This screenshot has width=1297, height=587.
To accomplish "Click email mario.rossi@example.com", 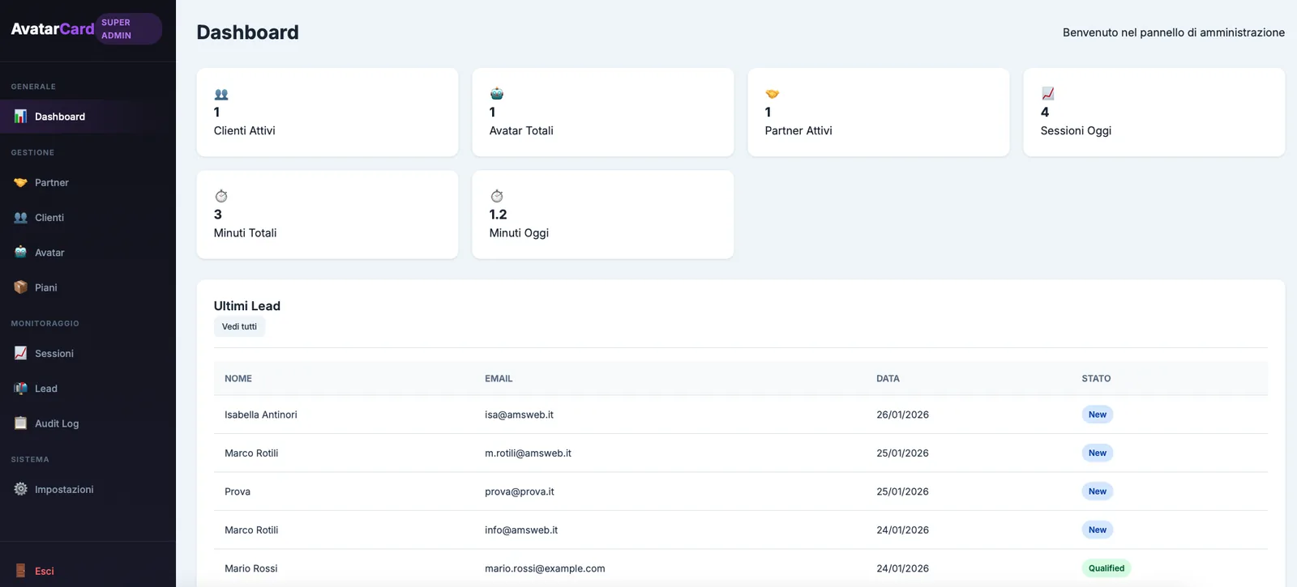I will (545, 568).
